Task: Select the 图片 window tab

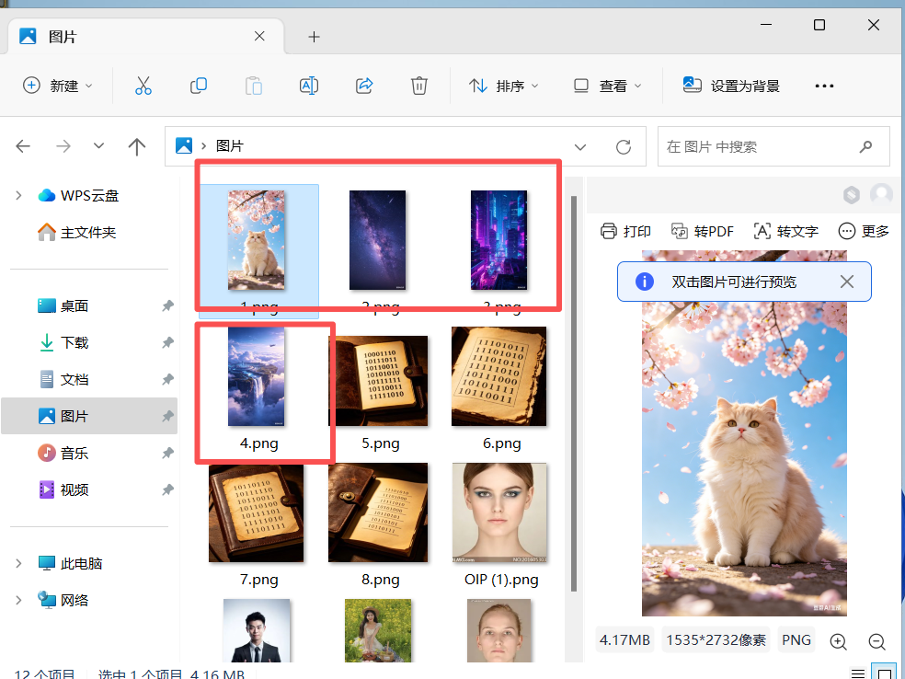Action: [x=144, y=37]
